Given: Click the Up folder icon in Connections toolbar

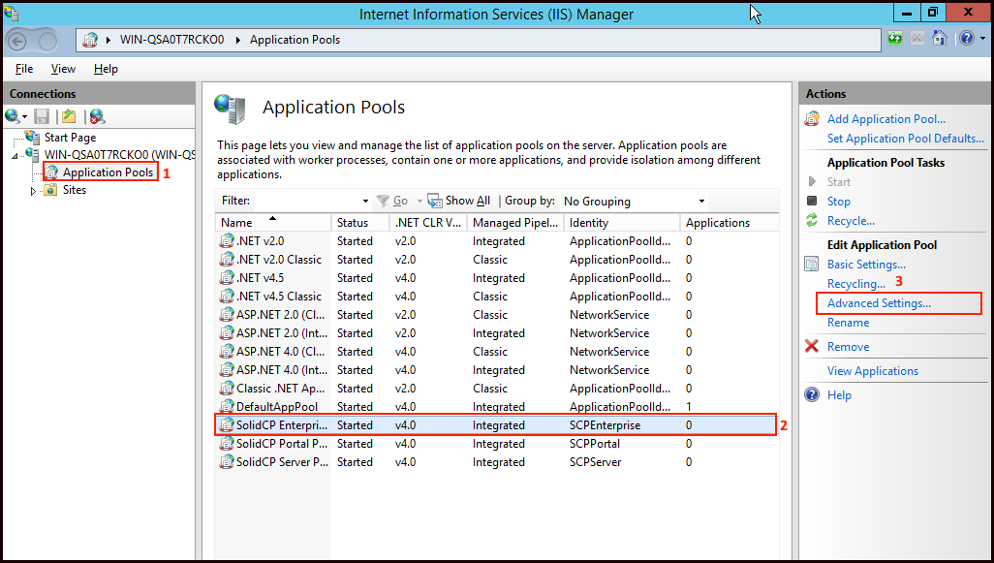Looking at the screenshot, I should (68, 116).
